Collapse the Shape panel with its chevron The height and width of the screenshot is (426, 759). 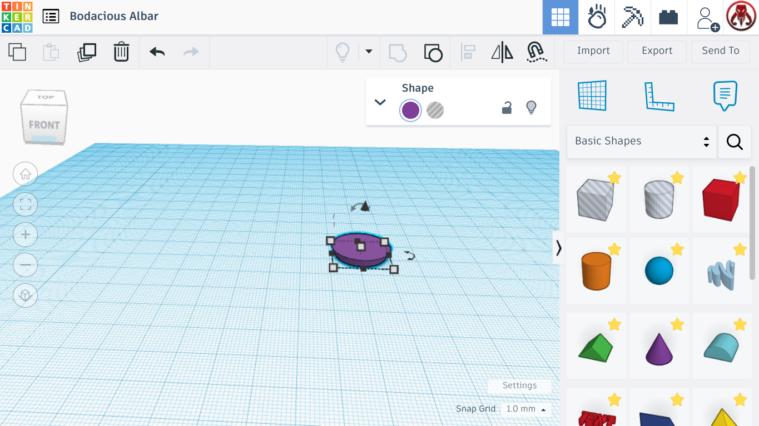[x=380, y=102]
